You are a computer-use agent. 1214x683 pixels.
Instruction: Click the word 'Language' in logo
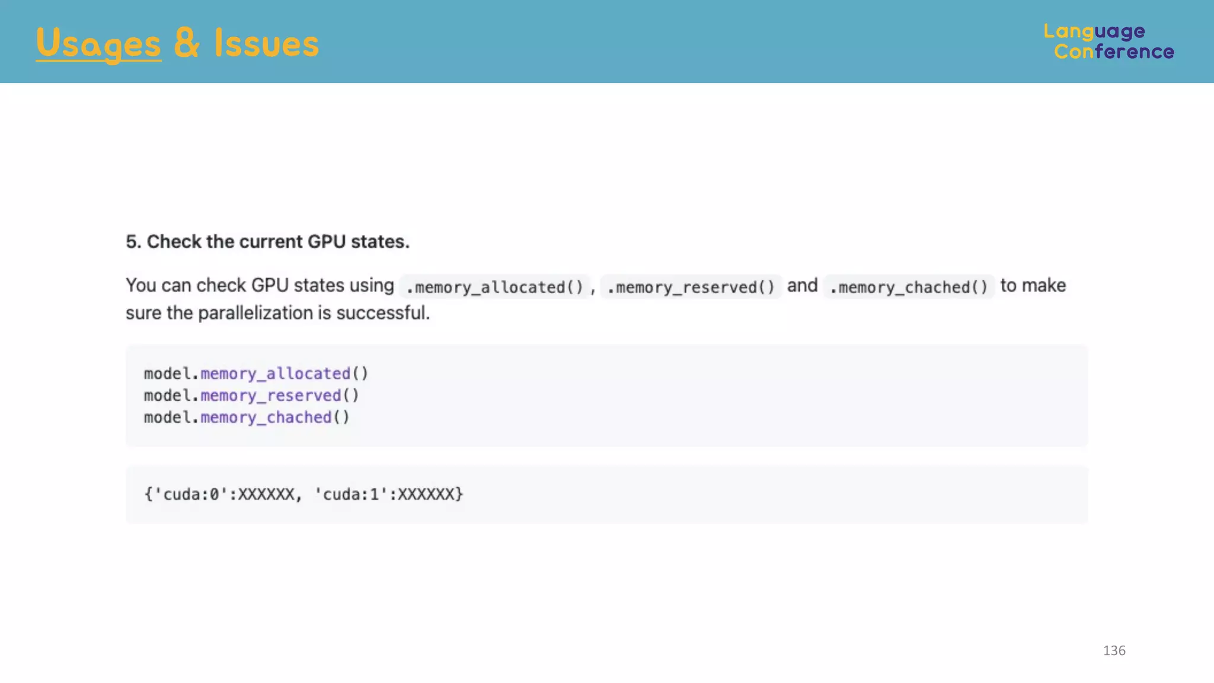1094,31
